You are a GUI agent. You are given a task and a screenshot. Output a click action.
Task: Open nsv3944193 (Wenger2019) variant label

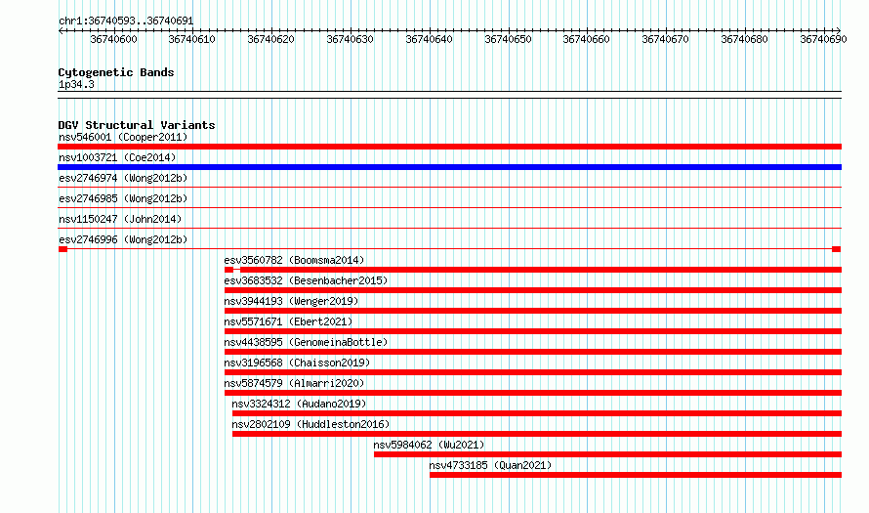pyautogui.click(x=292, y=301)
